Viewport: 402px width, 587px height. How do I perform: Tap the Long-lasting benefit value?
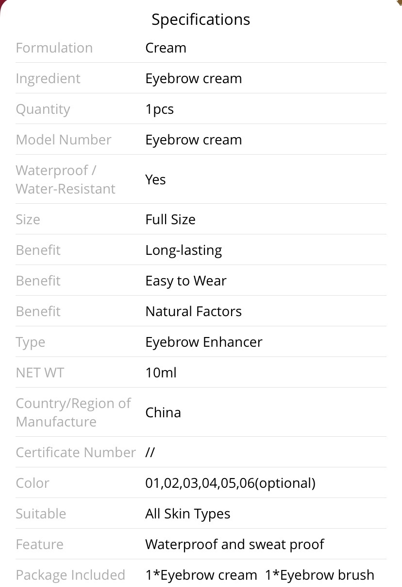coord(184,250)
